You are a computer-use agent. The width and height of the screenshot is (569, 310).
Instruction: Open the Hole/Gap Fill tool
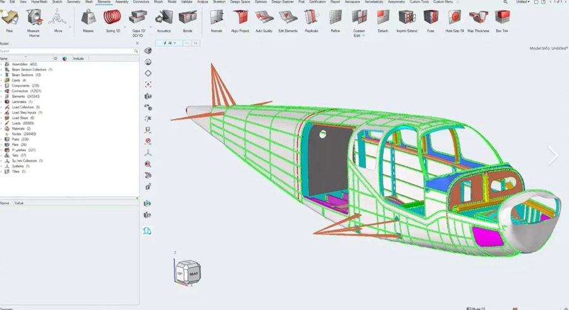[455, 22]
